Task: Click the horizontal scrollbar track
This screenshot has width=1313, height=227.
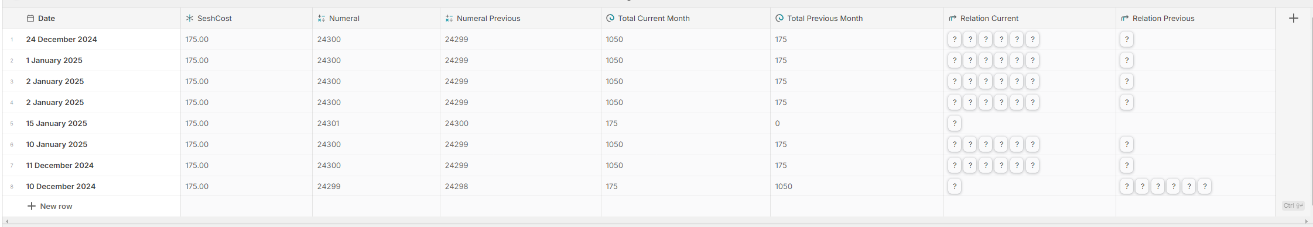Action: [656, 222]
